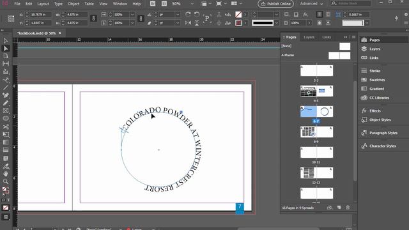The image size is (409, 230).
Task: Open the Window menu
Action: pyautogui.click(x=120, y=4)
